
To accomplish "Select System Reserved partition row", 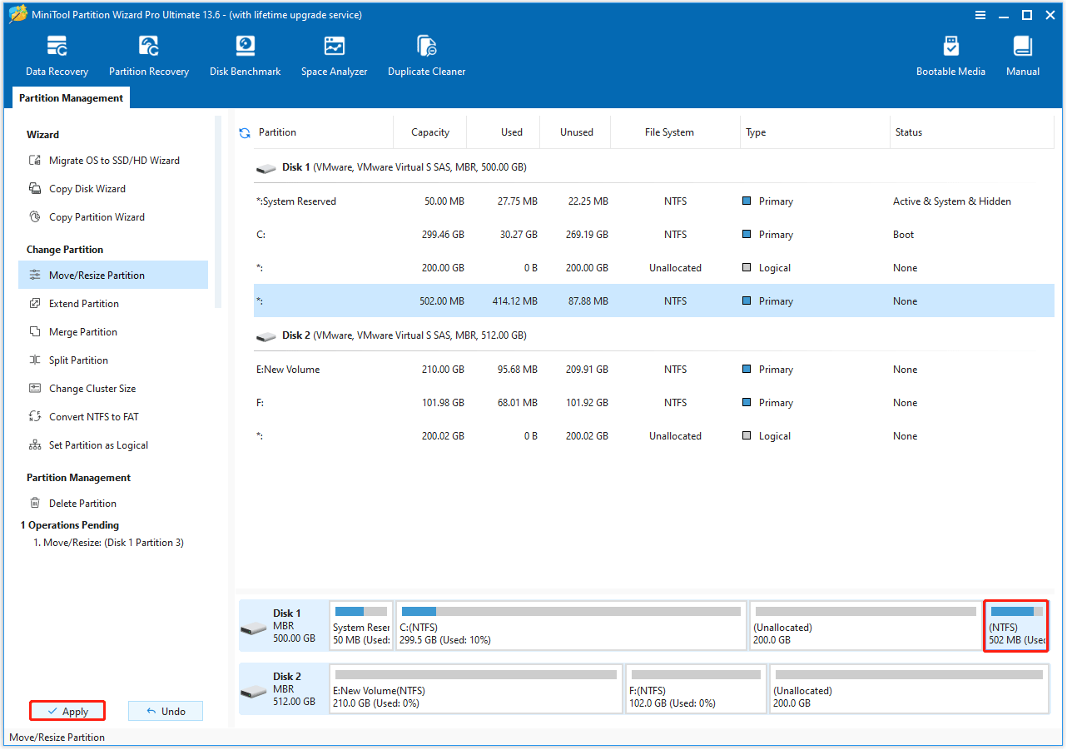I will (x=654, y=201).
